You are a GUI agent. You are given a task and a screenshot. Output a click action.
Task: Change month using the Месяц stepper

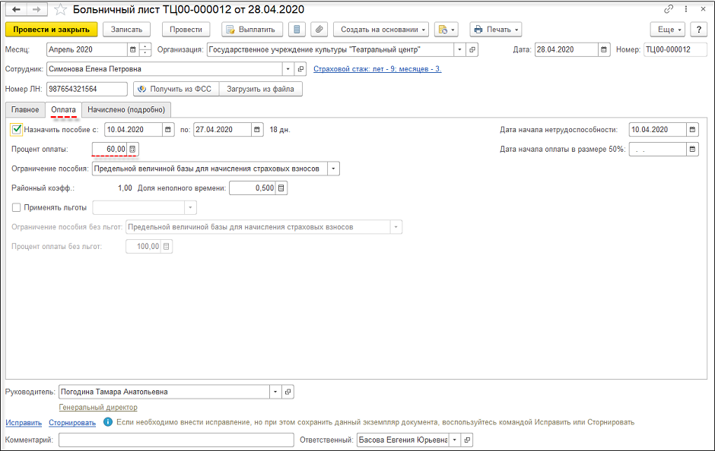point(145,49)
